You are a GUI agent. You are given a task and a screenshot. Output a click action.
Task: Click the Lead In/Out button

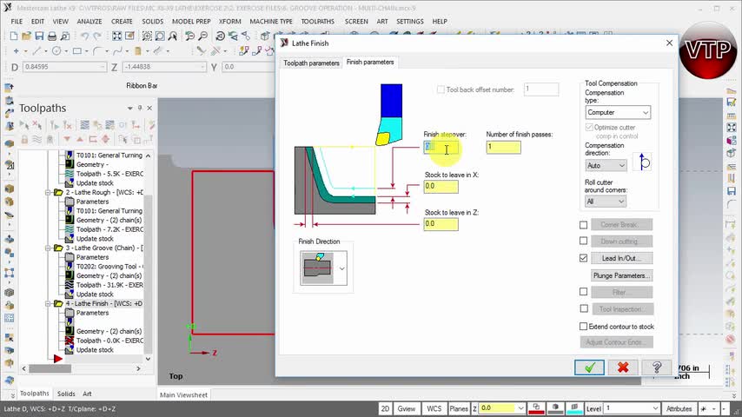(x=622, y=258)
